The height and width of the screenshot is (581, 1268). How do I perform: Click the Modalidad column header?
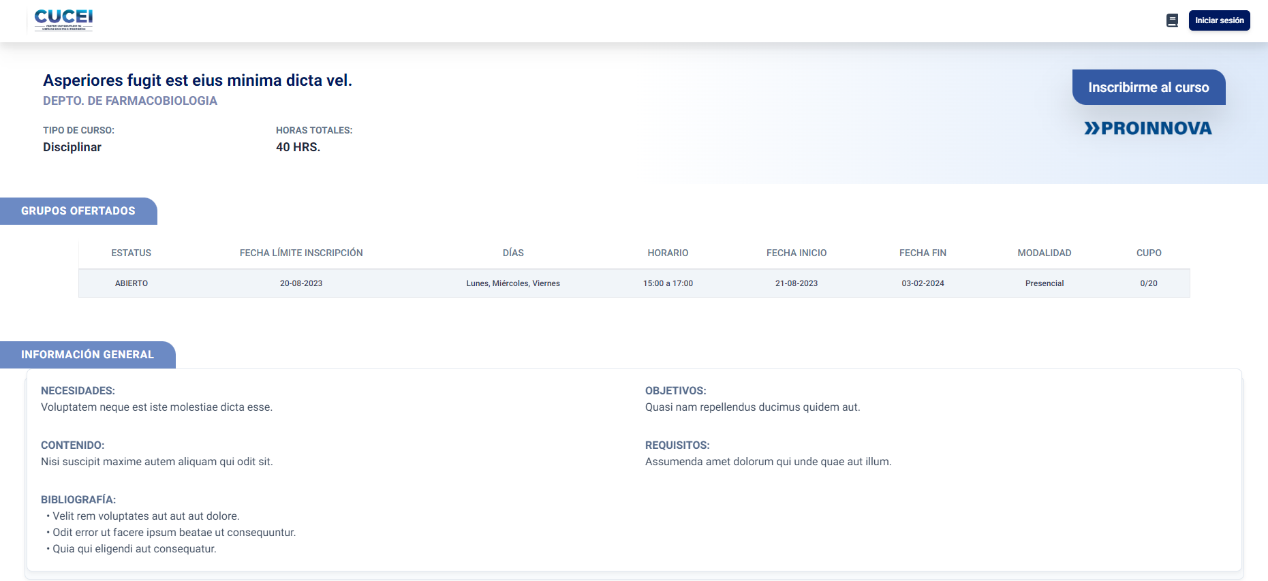pos(1044,253)
